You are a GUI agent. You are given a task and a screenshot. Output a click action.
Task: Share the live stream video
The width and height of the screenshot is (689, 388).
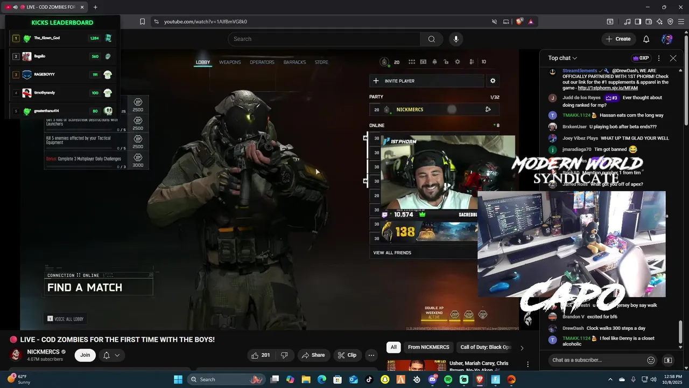tap(313, 355)
